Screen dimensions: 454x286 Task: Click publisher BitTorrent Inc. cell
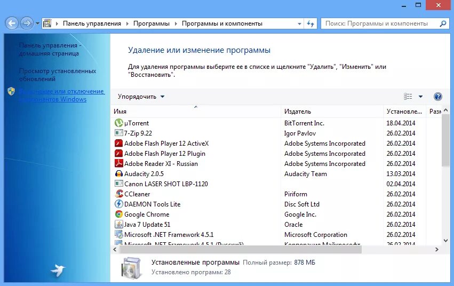coord(304,123)
